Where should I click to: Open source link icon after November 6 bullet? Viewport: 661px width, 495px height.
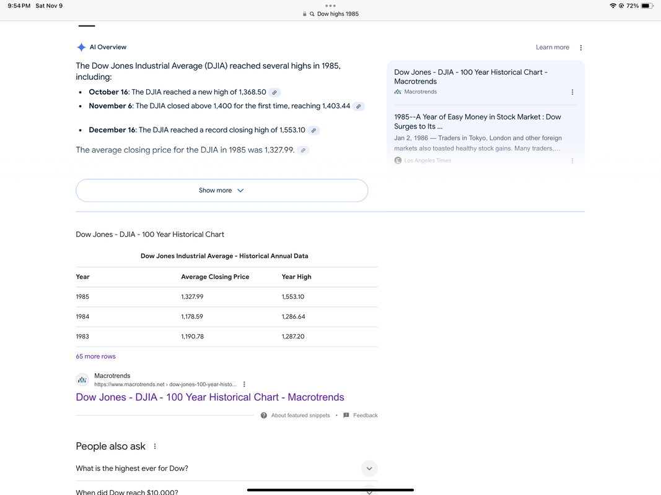[358, 106]
